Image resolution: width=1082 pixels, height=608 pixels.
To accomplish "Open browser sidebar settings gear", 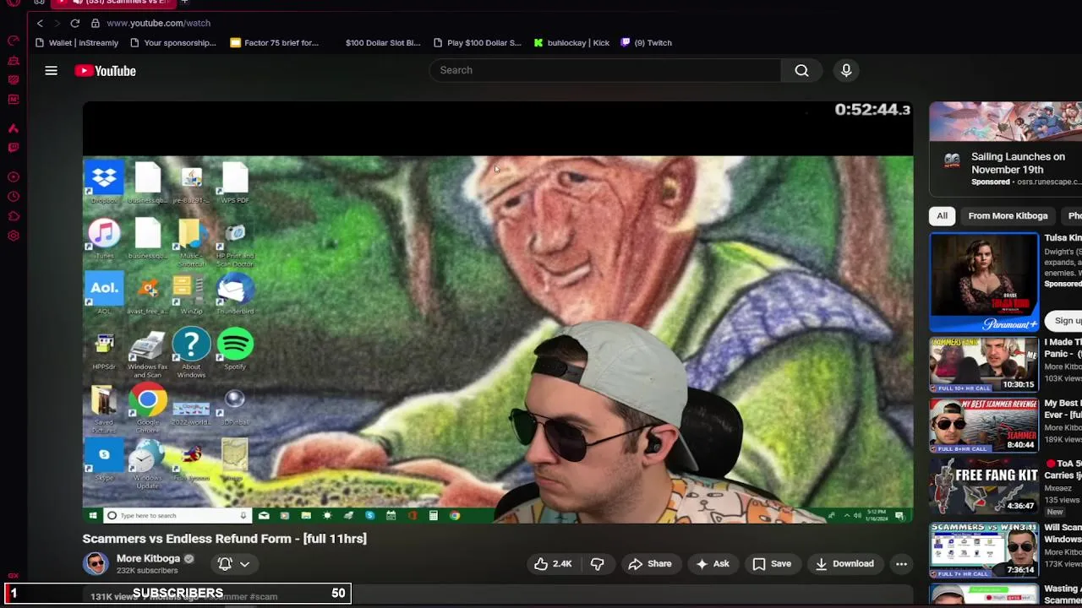I will (x=13, y=236).
